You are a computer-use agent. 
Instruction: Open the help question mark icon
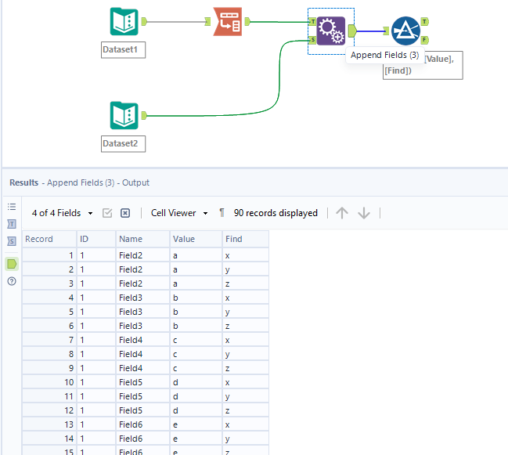(x=12, y=281)
